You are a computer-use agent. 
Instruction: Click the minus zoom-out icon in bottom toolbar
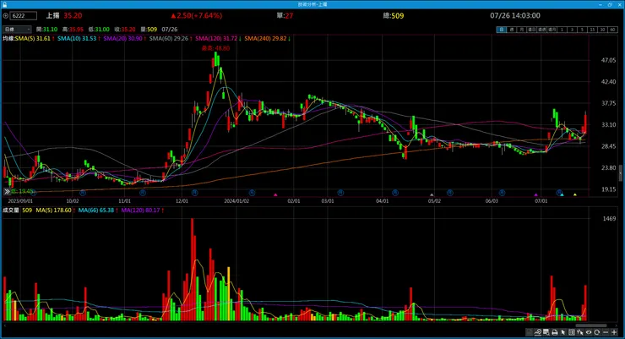tap(606, 332)
